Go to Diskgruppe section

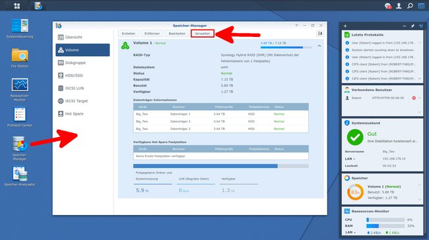[x=82, y=63]
